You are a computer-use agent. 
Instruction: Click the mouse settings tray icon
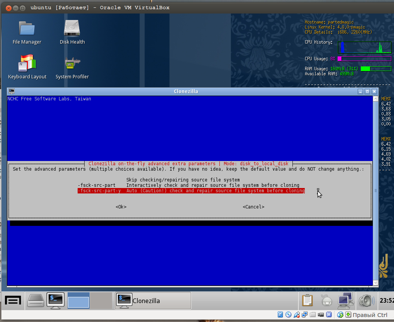[x=327, y=300]
